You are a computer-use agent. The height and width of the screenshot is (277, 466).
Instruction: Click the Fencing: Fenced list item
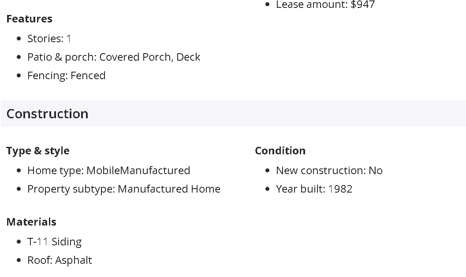click(66, 76)
